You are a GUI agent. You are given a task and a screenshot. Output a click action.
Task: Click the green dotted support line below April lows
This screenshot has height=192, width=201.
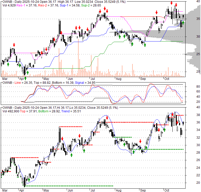coord(69,186)
